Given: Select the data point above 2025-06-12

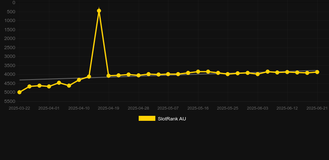Looking at the screenshot, I should tap(287, 72).
